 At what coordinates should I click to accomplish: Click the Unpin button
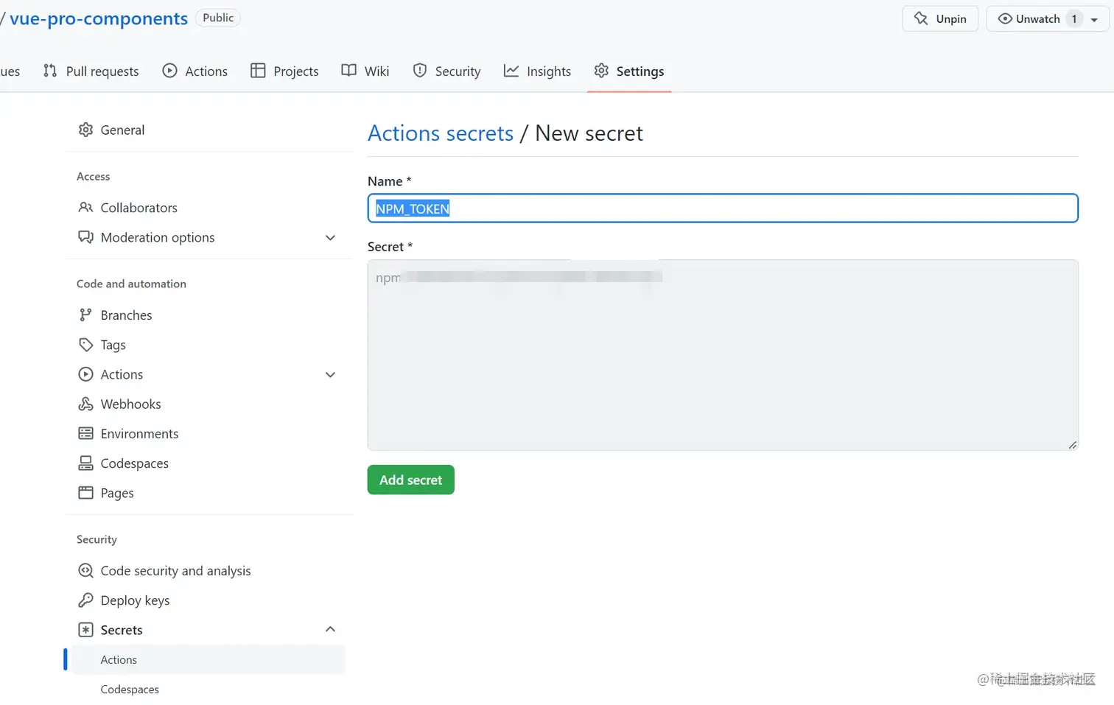pyautogui.click(x=940, y=18)
